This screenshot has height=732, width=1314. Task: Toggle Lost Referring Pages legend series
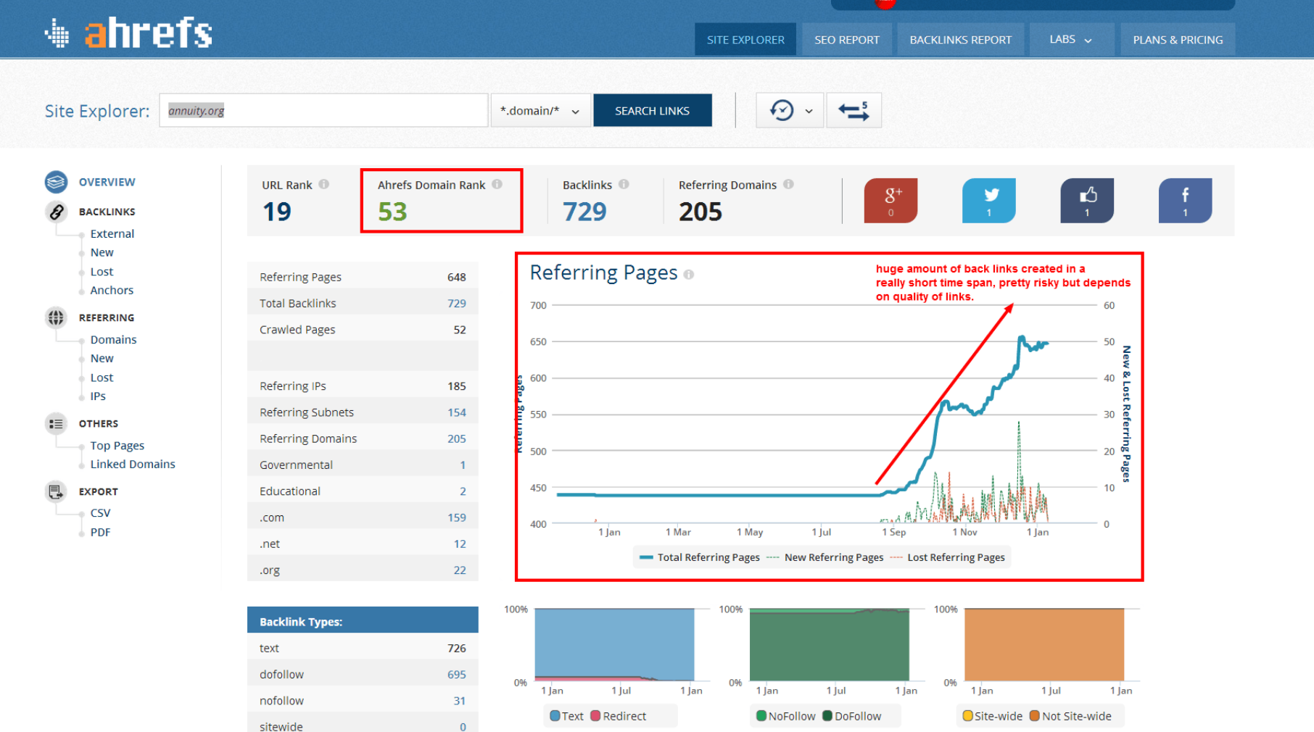(x=947, y=557)
